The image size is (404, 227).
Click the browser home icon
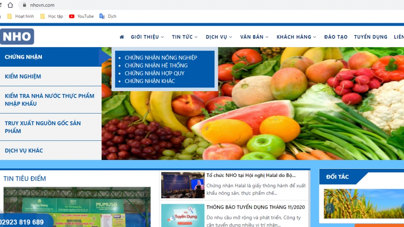pos(10,5)
